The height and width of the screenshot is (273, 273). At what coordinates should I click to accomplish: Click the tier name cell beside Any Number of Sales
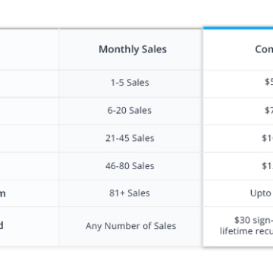tap(30, 226)
